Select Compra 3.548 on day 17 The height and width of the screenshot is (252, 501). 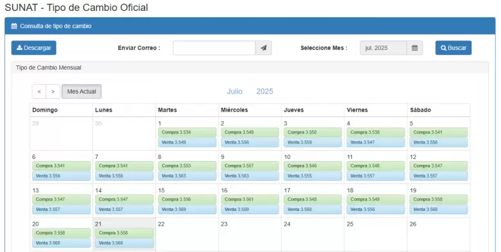pos(313,199)
